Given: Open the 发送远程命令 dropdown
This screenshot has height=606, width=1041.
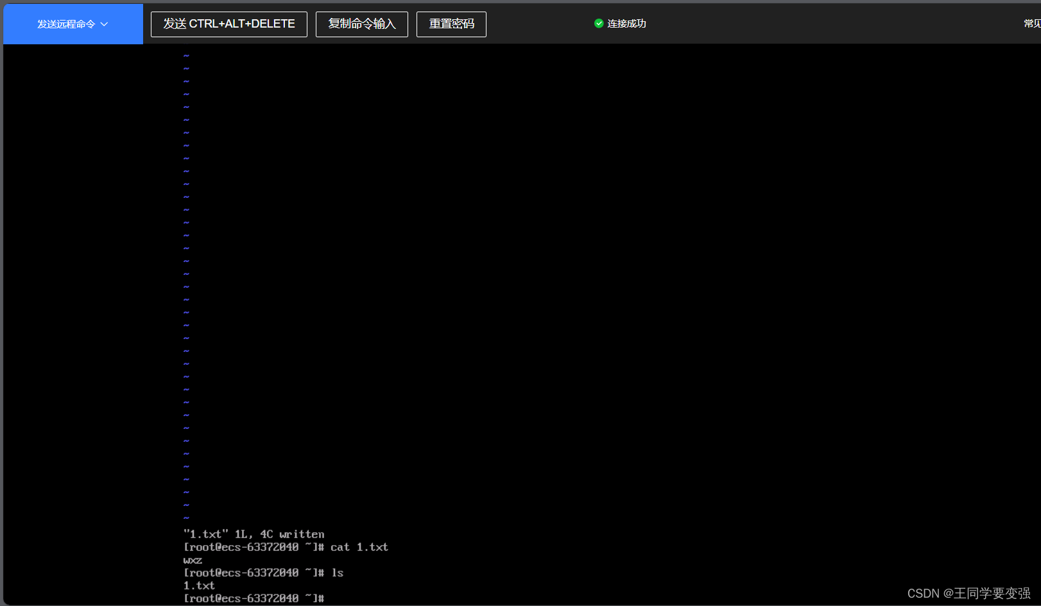Looking at the screenshot, I should pos(73,24).
